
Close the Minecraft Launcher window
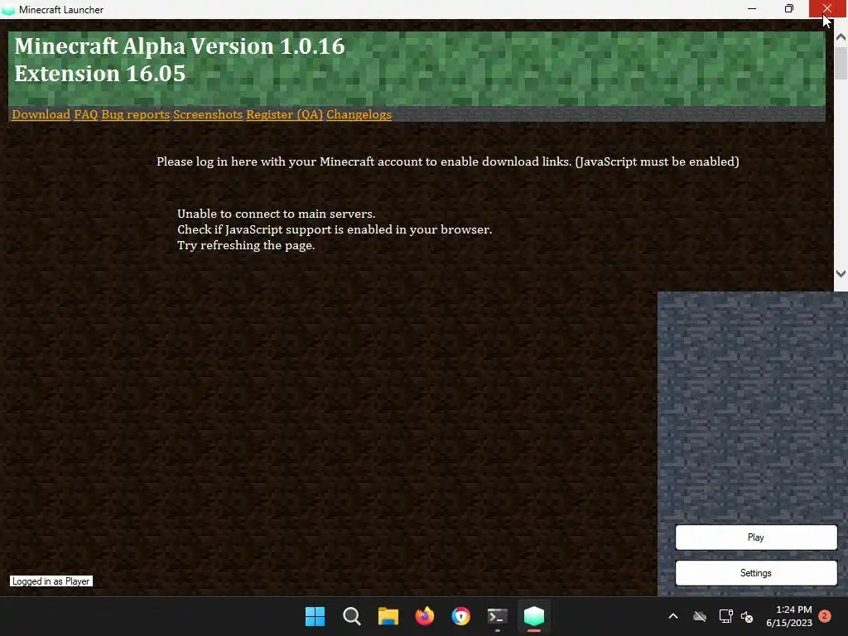pos(827,9)
